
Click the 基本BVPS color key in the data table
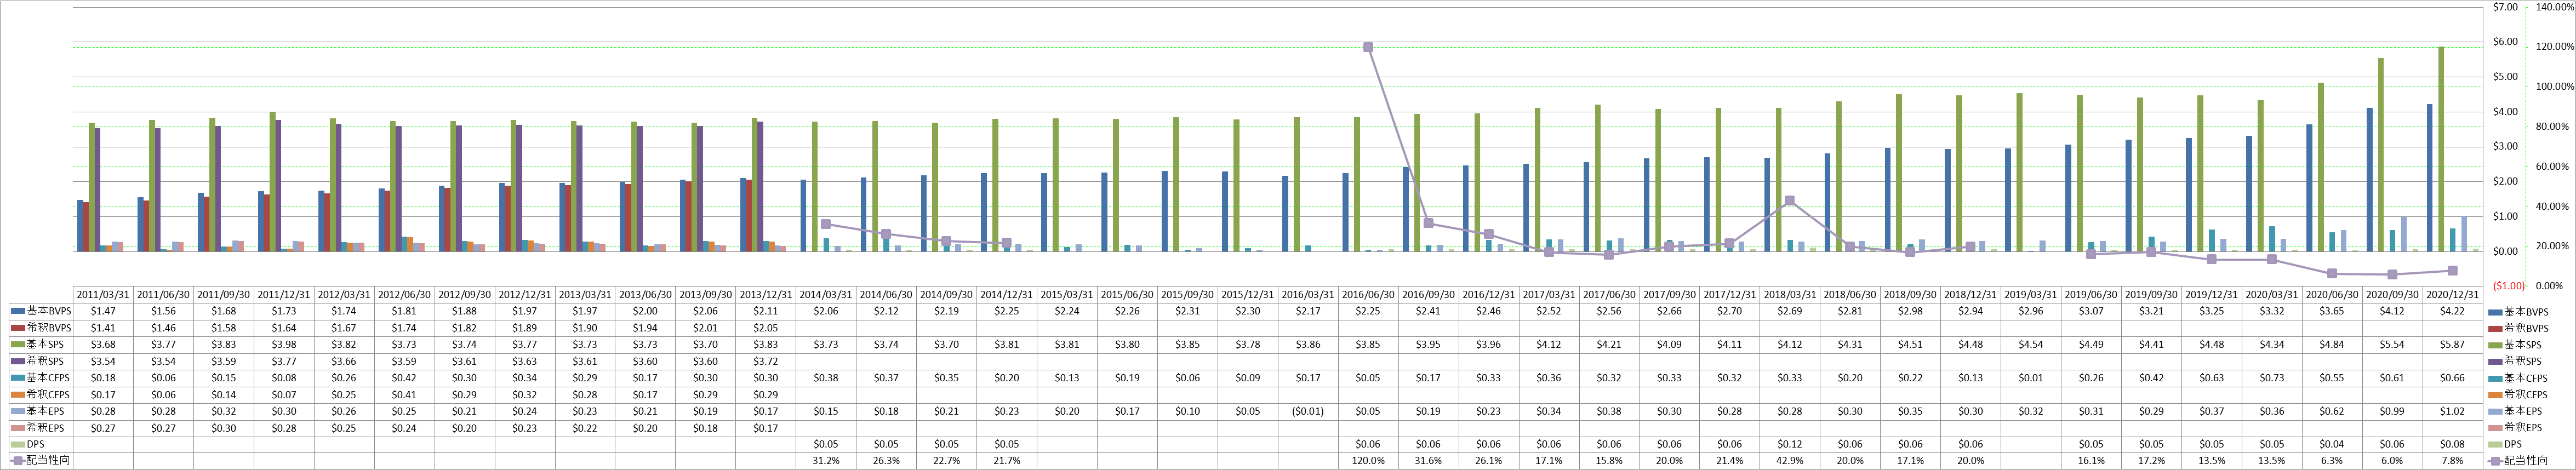pos(17,312)
